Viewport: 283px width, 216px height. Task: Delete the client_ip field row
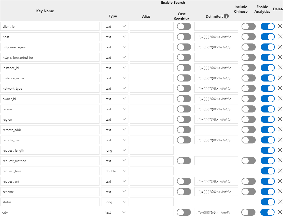tap(280, 26)
